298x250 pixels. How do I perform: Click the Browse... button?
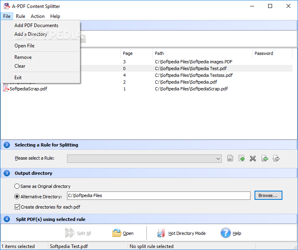[268, 195]
